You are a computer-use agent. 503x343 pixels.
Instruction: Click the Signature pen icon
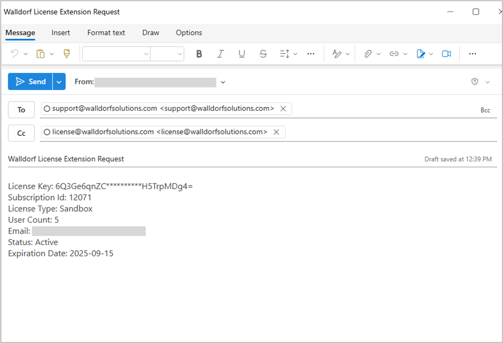click(x=421, y=54)
